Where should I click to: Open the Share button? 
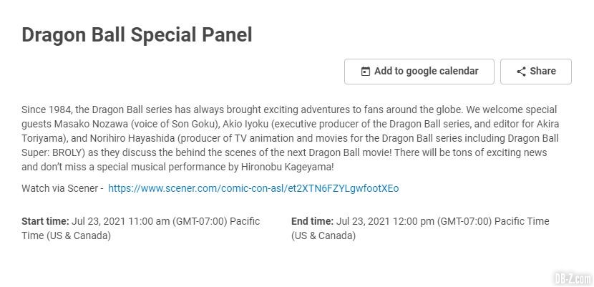tap(535, 71)
